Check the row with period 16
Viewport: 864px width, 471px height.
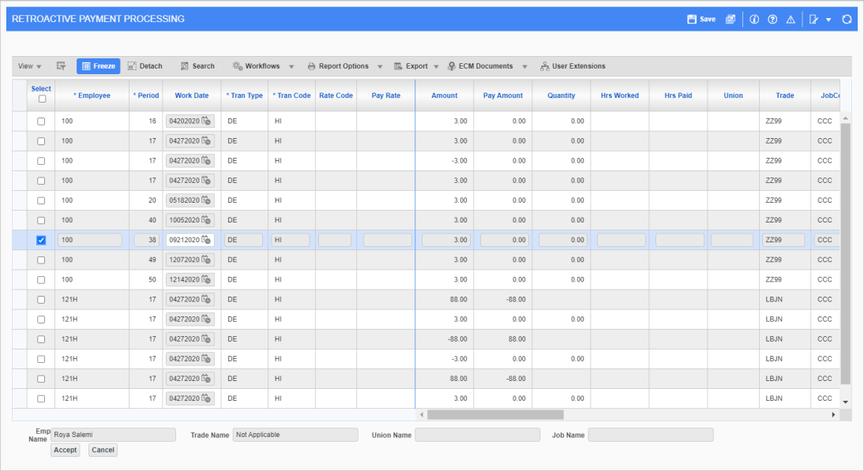click(x=41, y=121)
